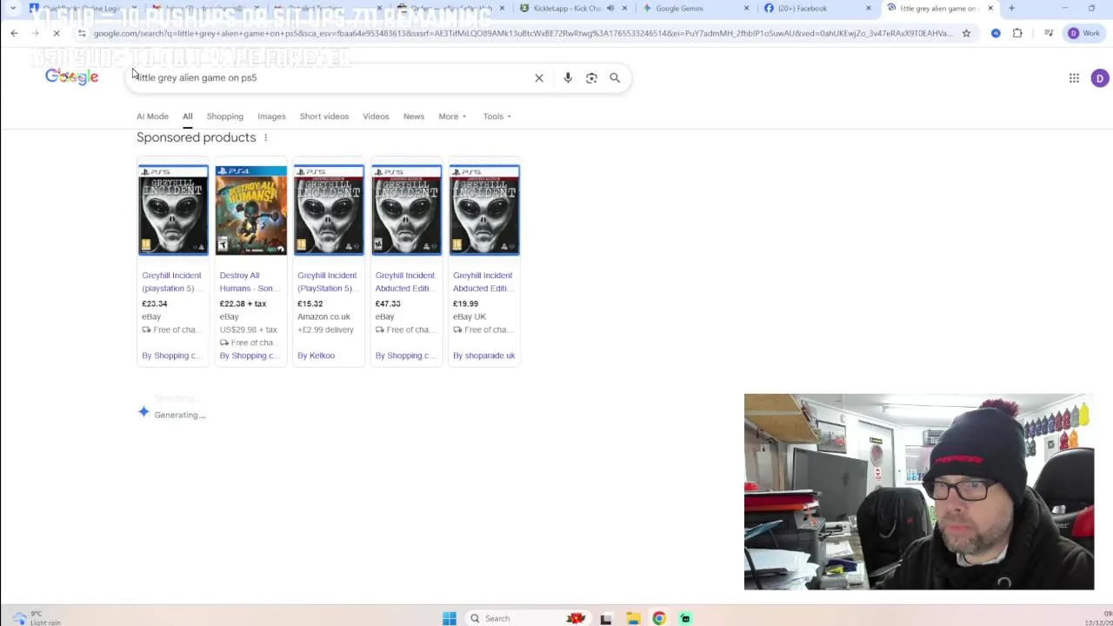Click the £19.99 Greyhill Incident cover image

pos(484,210)
